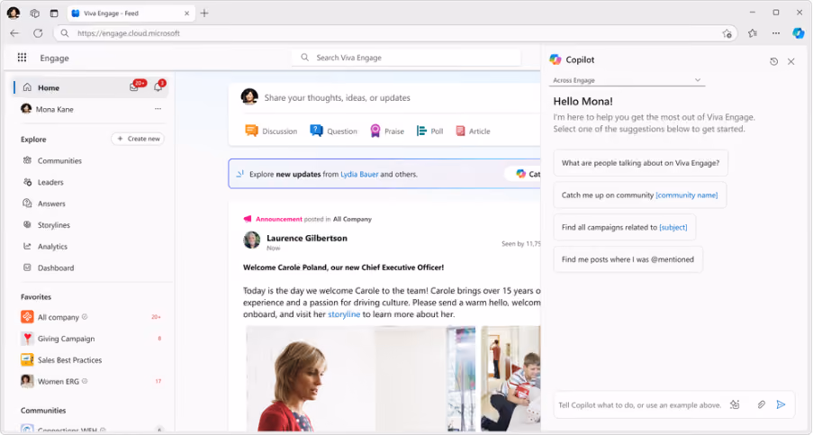Open tab actions menu icon

coord(54,13)
